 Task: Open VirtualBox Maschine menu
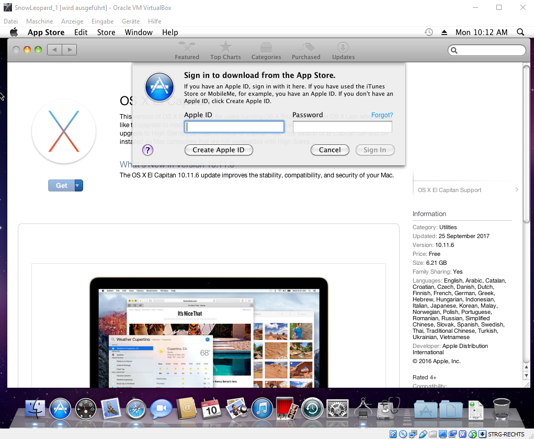tap(40, 21)
